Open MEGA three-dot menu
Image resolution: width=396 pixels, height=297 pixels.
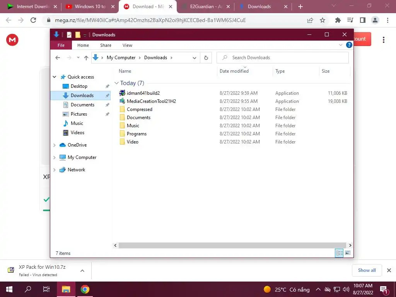click(383, 40)
